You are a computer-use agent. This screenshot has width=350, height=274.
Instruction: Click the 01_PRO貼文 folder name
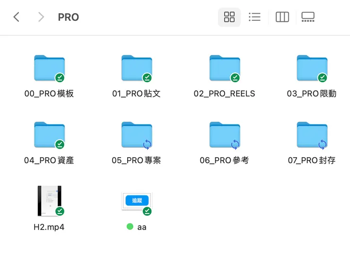[136, 94]
